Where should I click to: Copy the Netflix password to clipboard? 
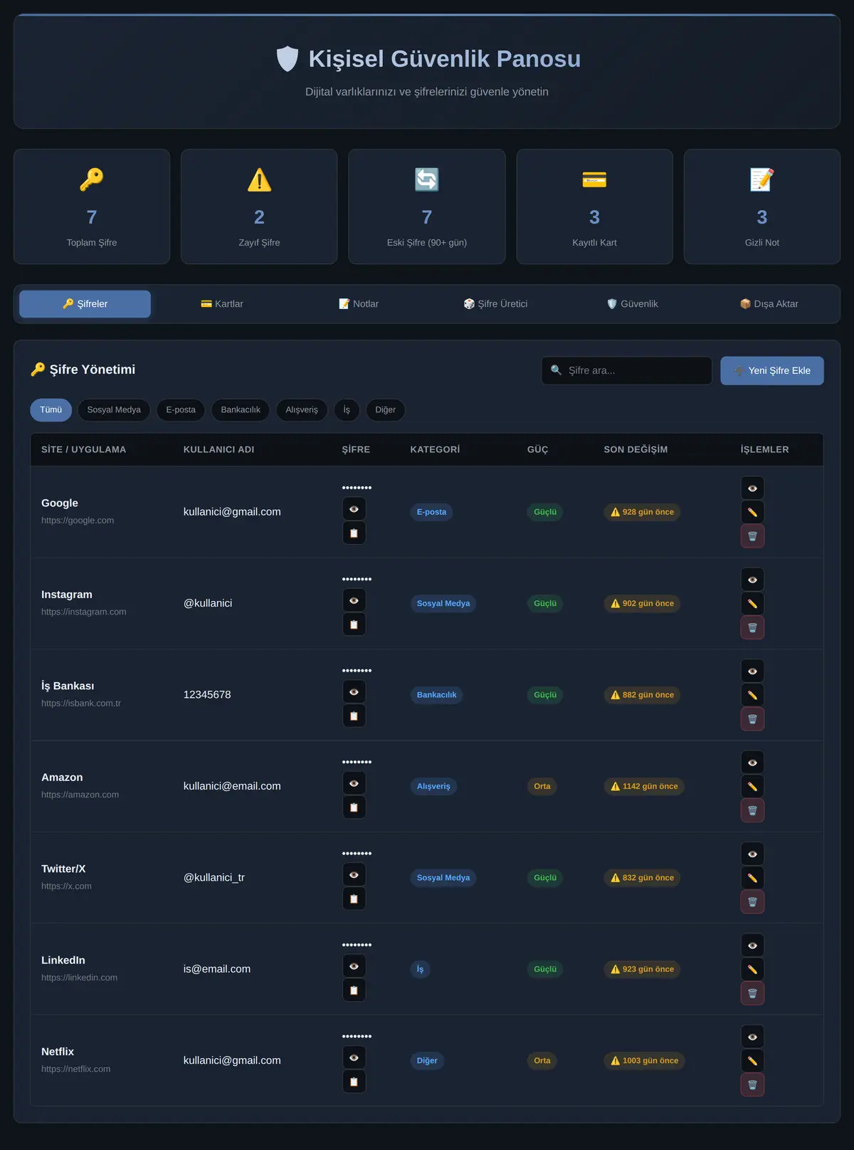354,1082
